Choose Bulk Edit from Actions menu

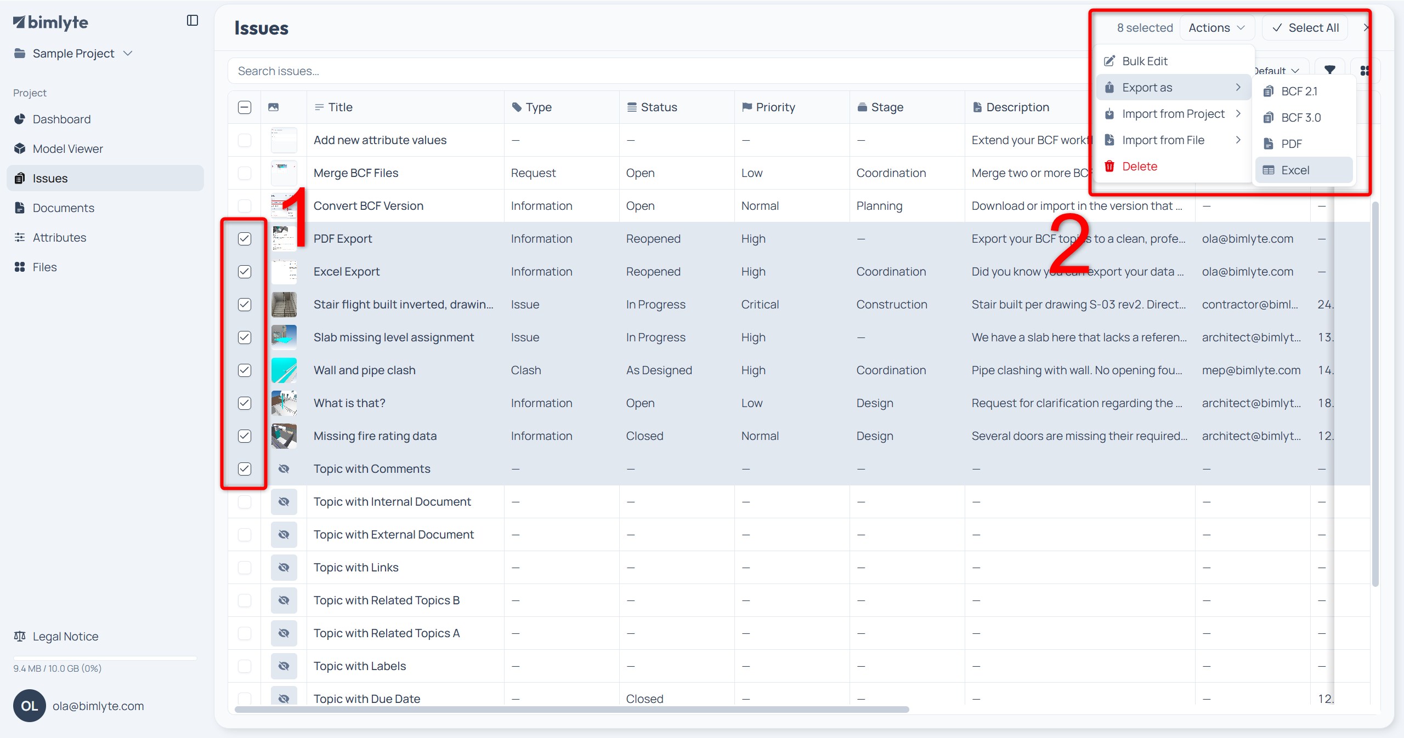click(x=1173, y=61)
